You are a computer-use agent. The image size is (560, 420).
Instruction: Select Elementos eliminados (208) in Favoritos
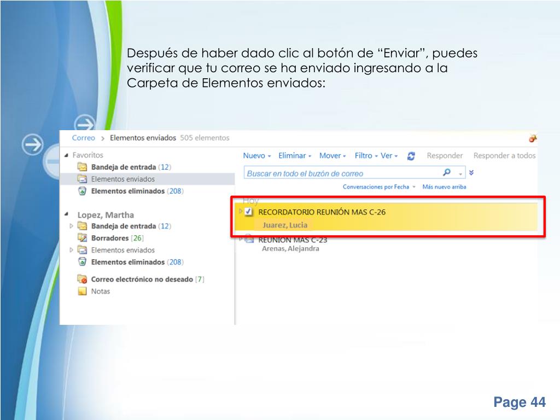pos(137,191)
